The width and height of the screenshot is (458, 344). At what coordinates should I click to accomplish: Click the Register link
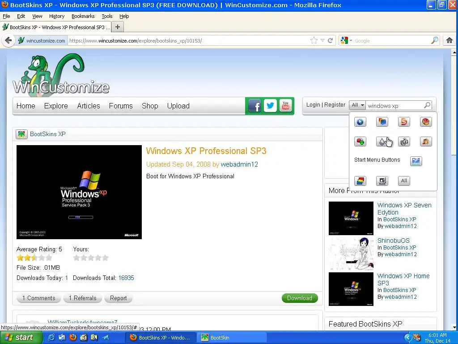(335, 105)
